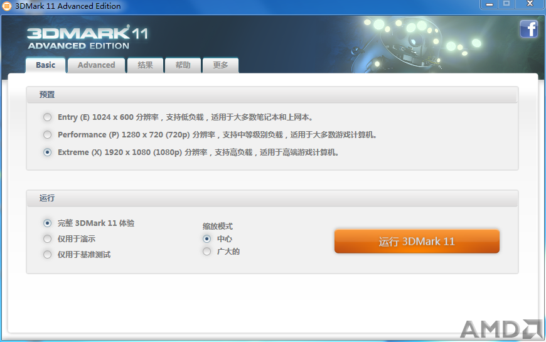
Task: Click the 运行 section header
Action: pyautogui.click(x=272, y=198)
